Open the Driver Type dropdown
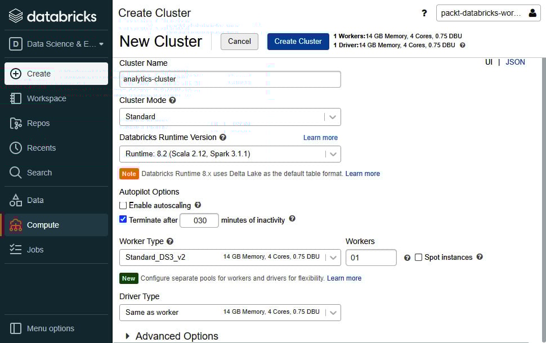Viewport: 546px width, 343px height. point(230,313)
